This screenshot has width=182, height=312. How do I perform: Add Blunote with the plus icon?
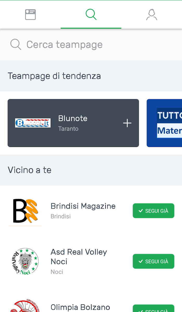coord(127,123)
